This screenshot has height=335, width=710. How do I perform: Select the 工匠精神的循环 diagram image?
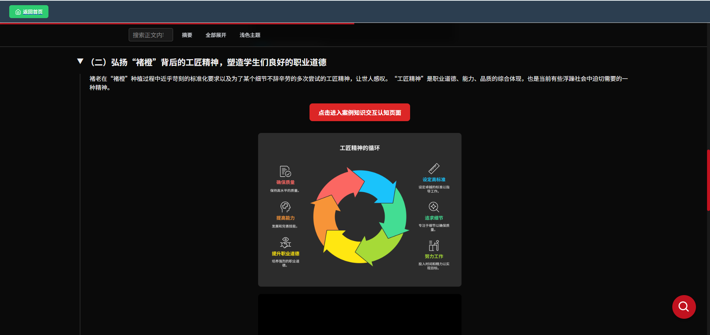[359, 209]
